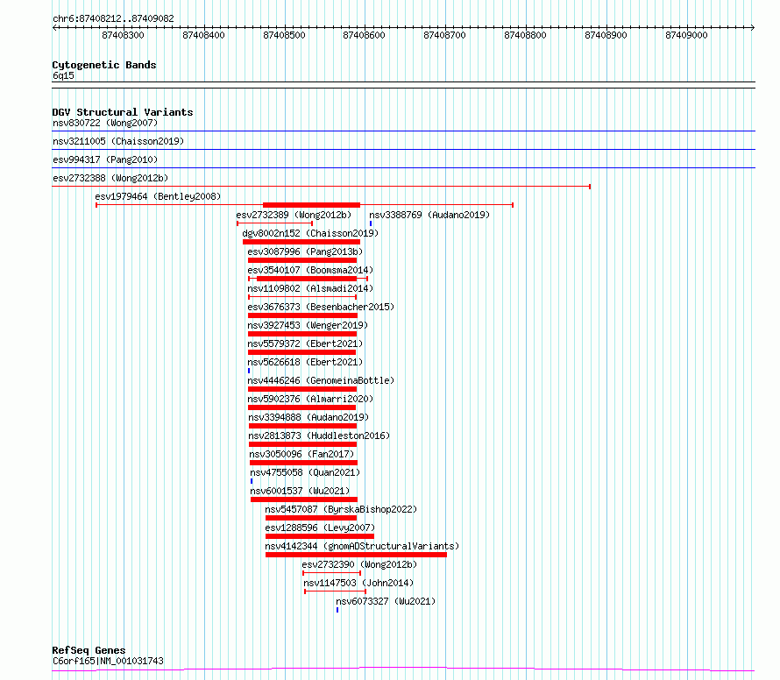Screen dimensions: 780x680
Task: Click the Cytogenetic Bands track heading
Action: tap(104, 65)
